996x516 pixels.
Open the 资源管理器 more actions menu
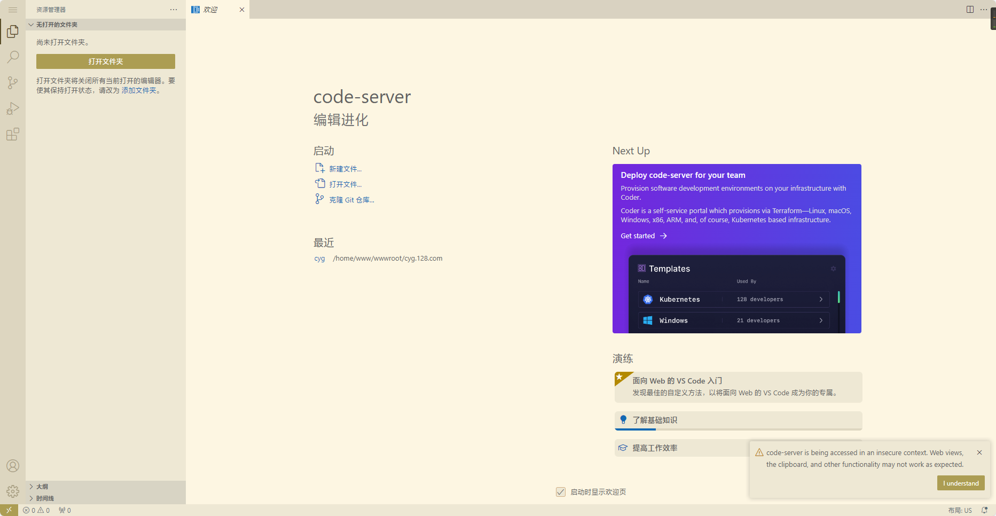tap(174, 10)
